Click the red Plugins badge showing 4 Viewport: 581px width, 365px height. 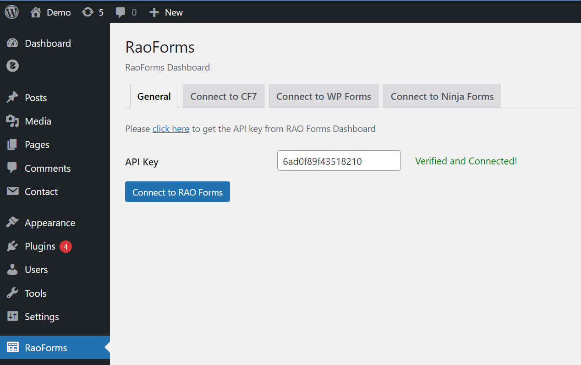(x=66, y=247)
